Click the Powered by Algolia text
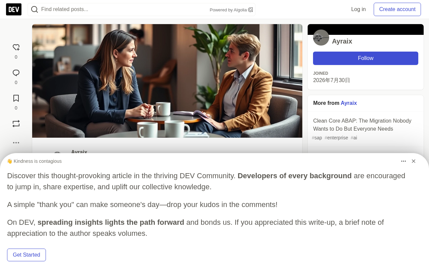The image size is (429, 268). tap(228, 10)
